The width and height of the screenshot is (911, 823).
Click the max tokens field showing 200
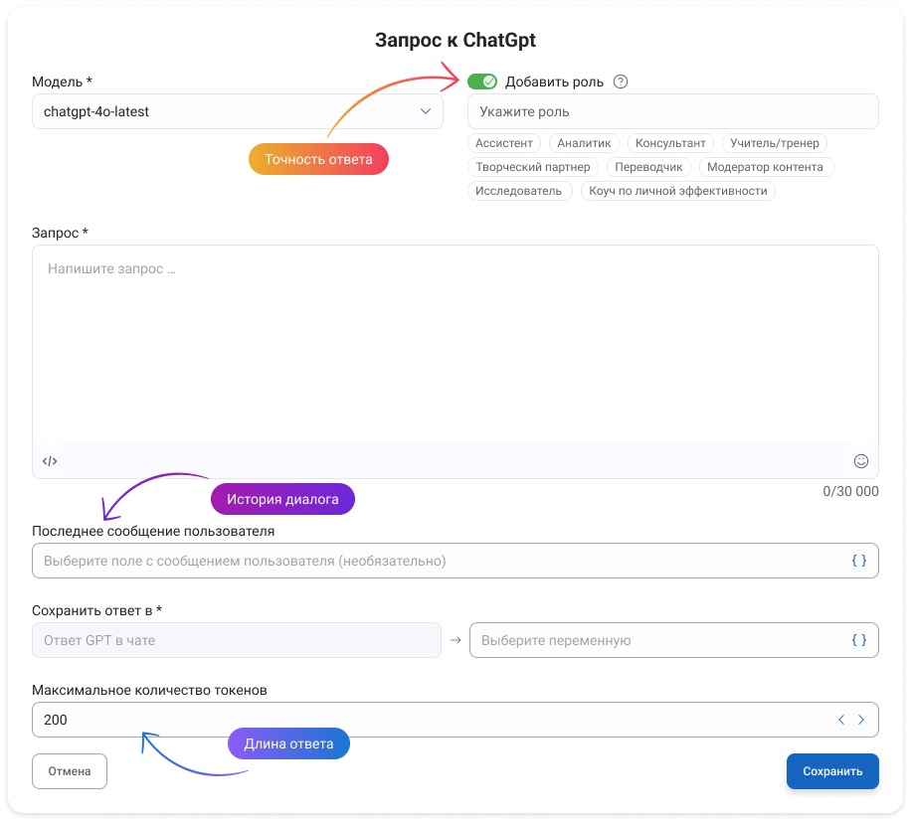pos(398,720)
